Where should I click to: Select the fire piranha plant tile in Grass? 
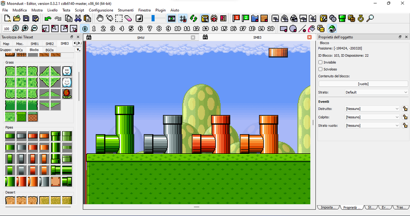click(x=67, y=93)
